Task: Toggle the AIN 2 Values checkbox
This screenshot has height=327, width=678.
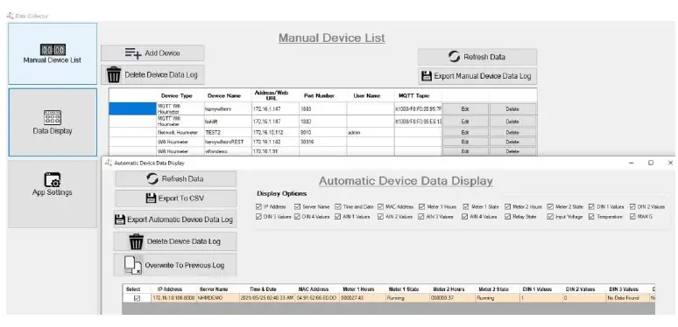Action: pos(380,217)
